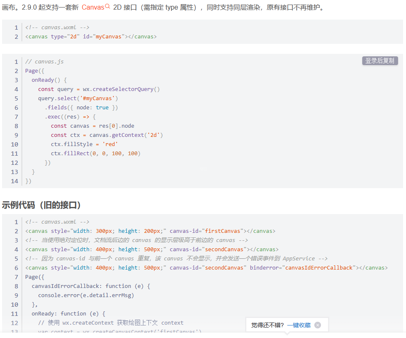This screenshot has width=406, height=338.
Task: Click the '#myCanvas' selector string
Action: point(99,98)
